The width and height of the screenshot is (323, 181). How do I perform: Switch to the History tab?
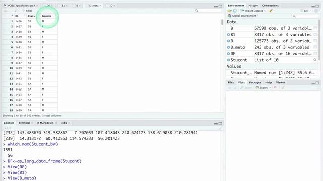coord(253,6)
